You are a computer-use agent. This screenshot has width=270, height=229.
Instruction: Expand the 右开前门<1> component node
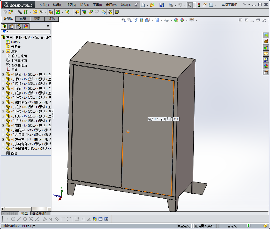click(3, 135)
